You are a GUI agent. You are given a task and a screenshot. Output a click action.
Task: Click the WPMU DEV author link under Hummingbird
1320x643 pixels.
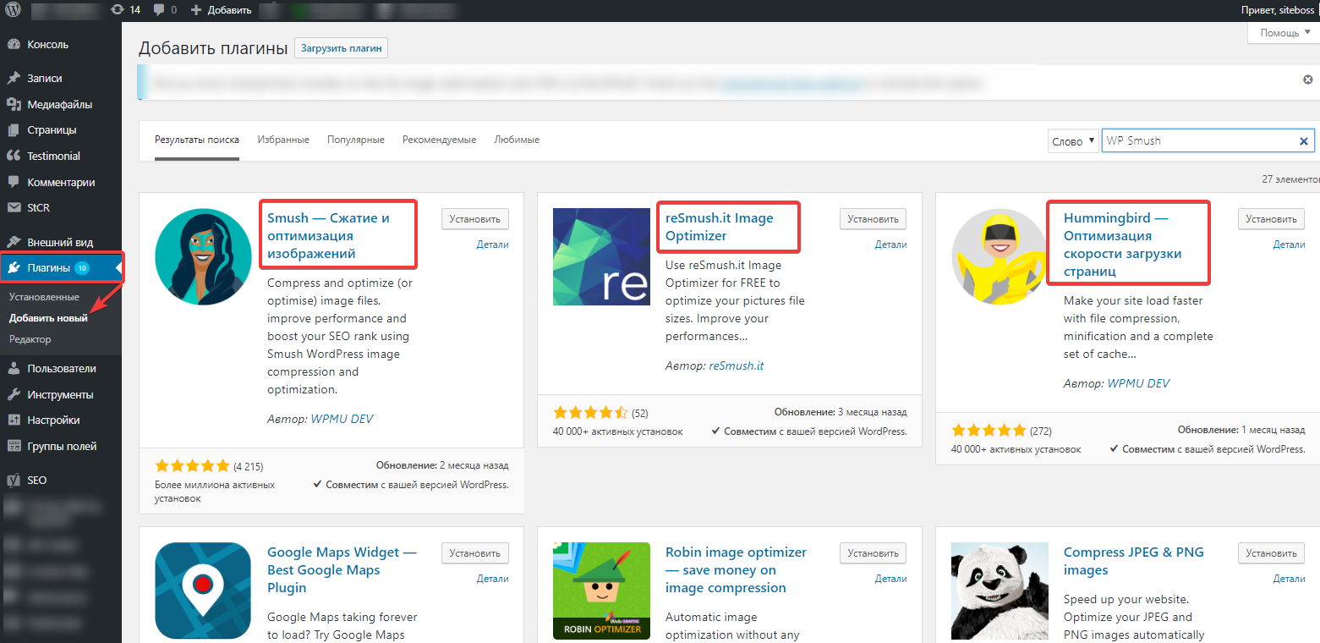[x=1138, y=383]
